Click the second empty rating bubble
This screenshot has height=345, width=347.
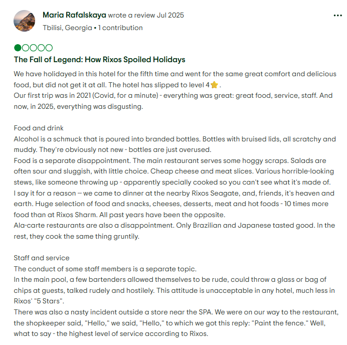coord(26,48)
